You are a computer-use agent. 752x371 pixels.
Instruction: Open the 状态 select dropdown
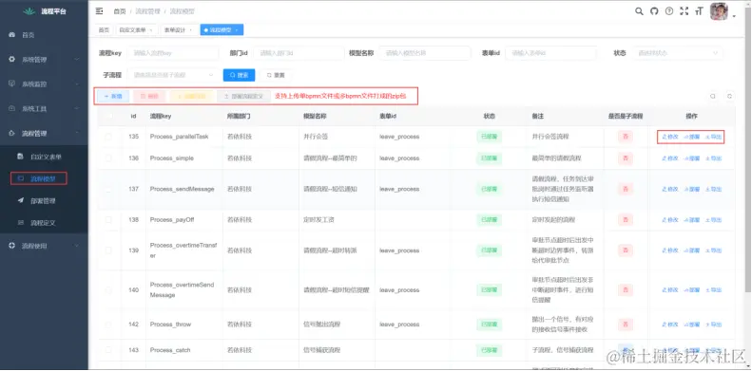(677, 53)
